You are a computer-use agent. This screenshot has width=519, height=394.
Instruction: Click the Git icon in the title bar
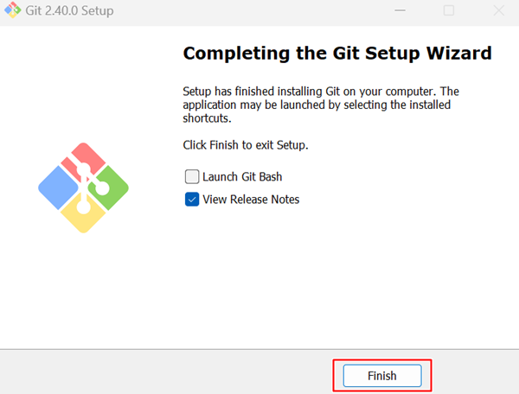(x=13, y=10)
